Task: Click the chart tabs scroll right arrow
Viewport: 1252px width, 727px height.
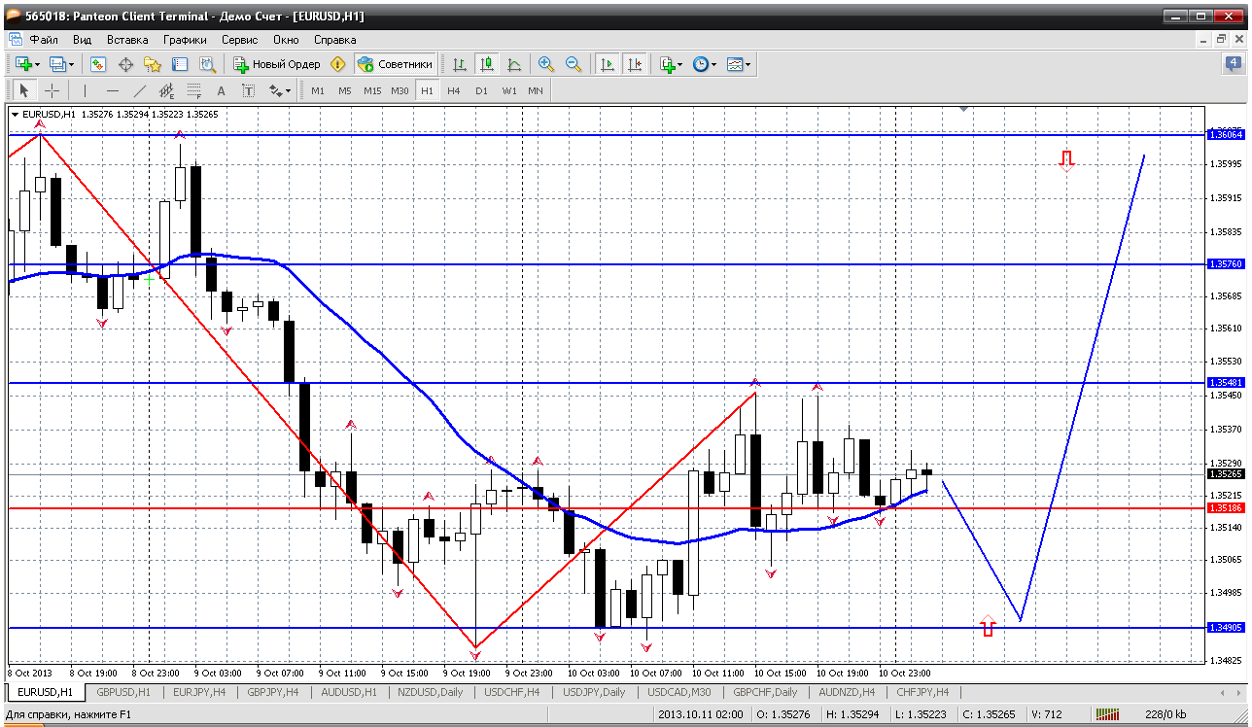Action: (1237, 692)
